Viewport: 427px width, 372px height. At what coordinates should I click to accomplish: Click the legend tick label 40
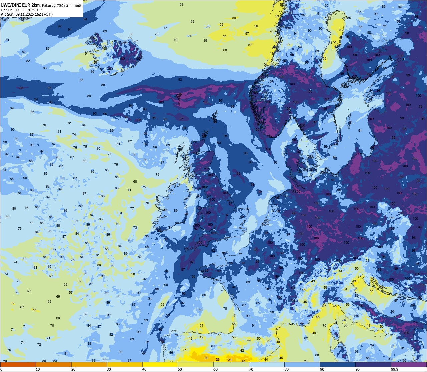coord(144,369)
